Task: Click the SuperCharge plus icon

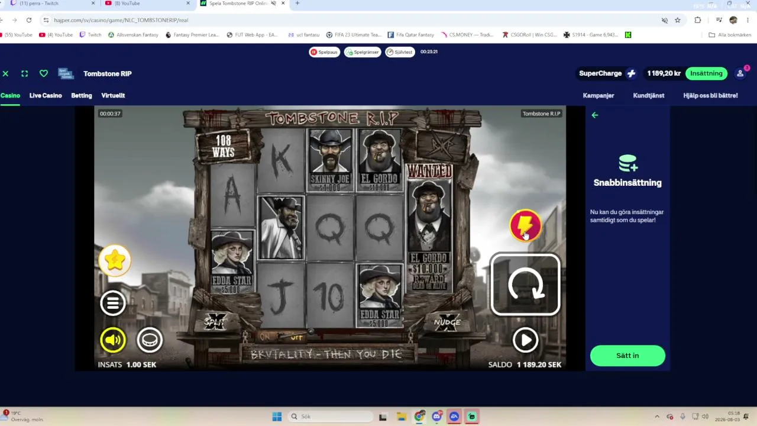Action: point(631,73)
